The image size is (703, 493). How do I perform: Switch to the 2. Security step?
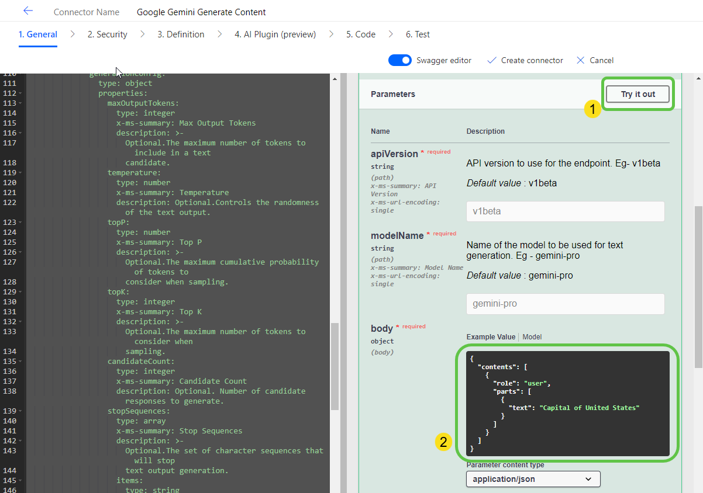click(x=107, y=34)
